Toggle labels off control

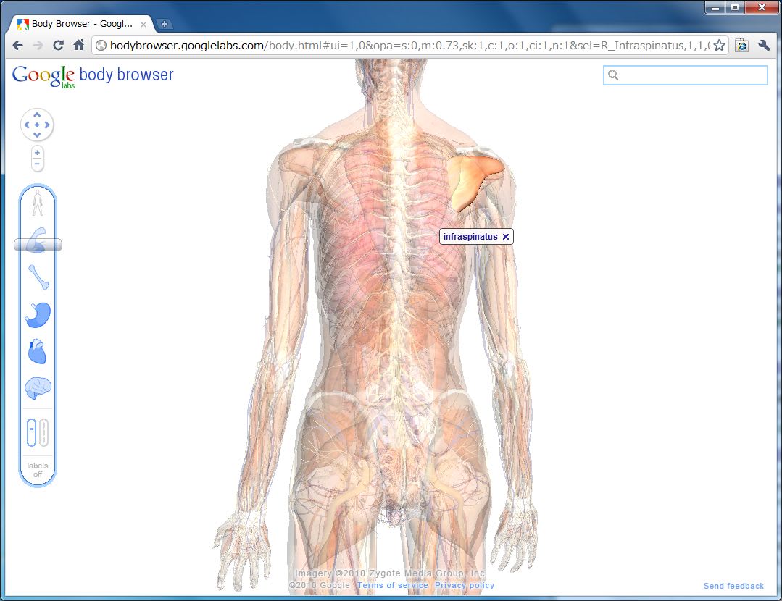pos(38,470)
